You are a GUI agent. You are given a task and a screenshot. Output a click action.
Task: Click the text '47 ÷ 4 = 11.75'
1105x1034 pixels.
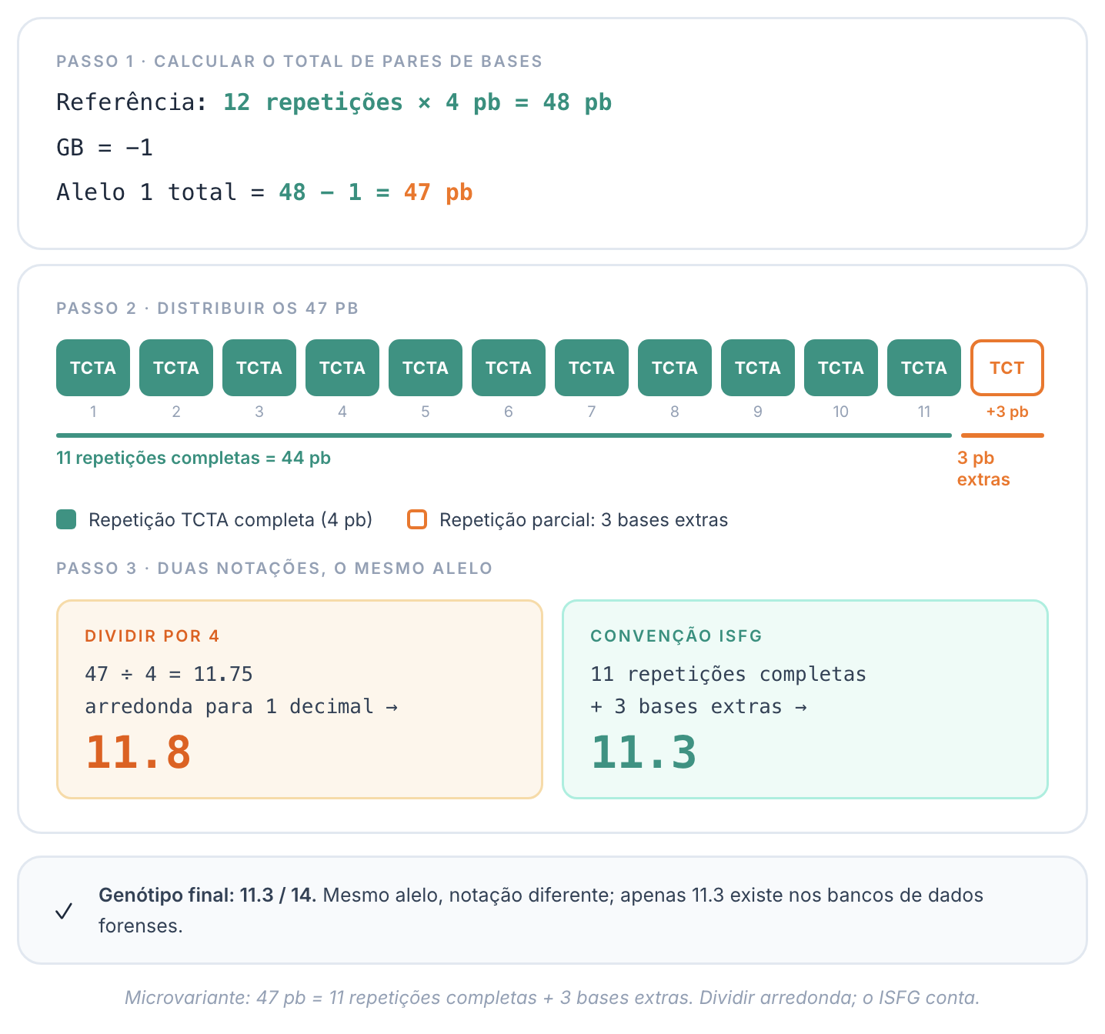tap(169, 674)
